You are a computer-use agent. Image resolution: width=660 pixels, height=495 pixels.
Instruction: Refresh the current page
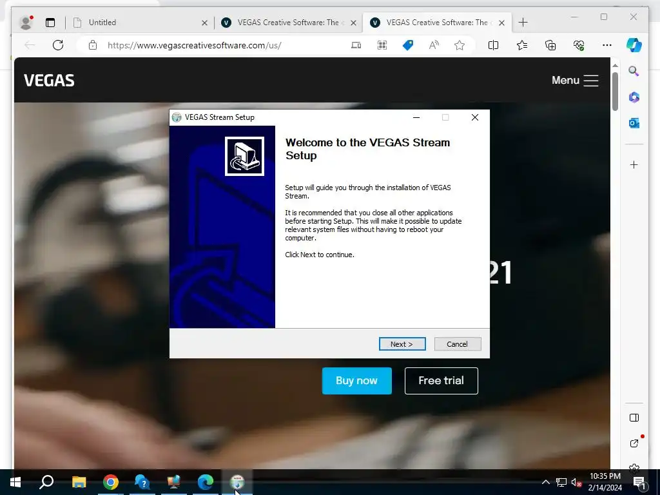coord(58,45)
